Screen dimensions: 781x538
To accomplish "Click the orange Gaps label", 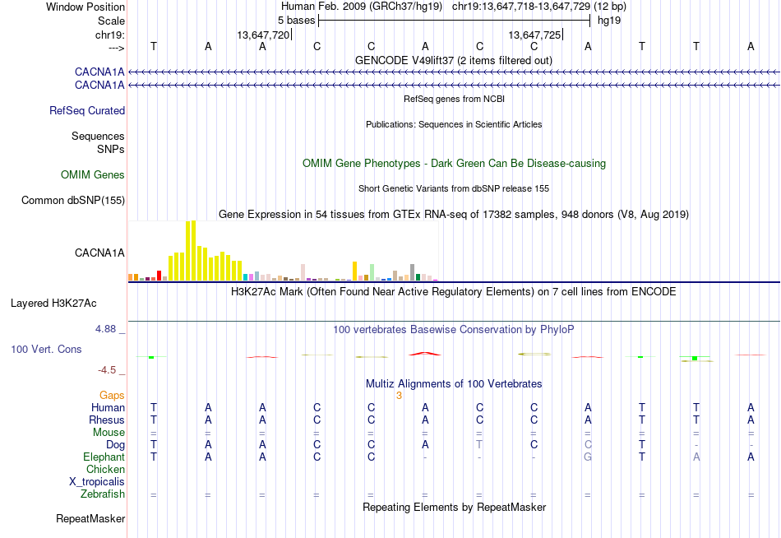I will click(x=112, y=396).
